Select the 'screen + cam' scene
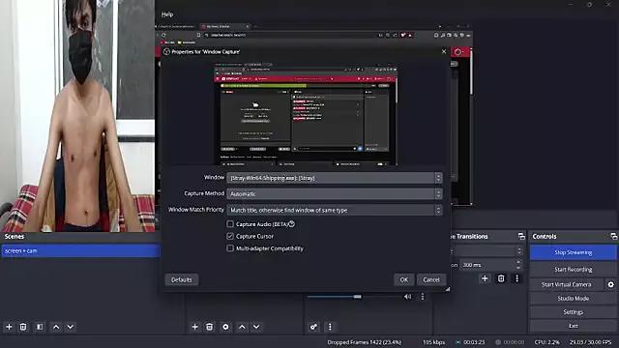Viewport: 619px width, 348px height. 80,251
